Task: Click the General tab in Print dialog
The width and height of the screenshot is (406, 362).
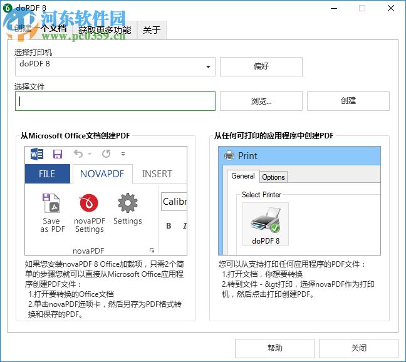Action: point(243,176)
